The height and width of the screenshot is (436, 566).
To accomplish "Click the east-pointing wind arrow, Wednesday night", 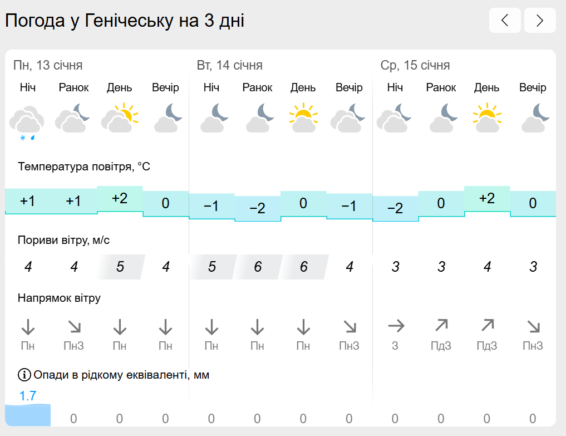I will pyautogui.click(x=396, y=326).
